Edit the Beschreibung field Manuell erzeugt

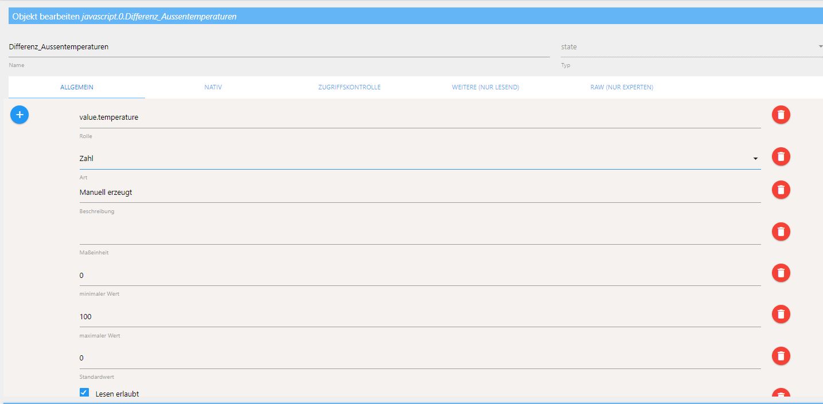(x=420, y=192)
